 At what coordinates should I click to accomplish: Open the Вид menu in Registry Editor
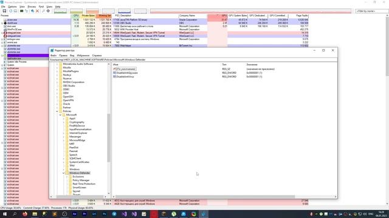click(x=72, y=56)
